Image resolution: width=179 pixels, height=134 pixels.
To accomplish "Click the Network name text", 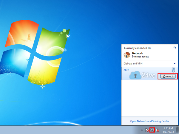I will click(138, 53).
